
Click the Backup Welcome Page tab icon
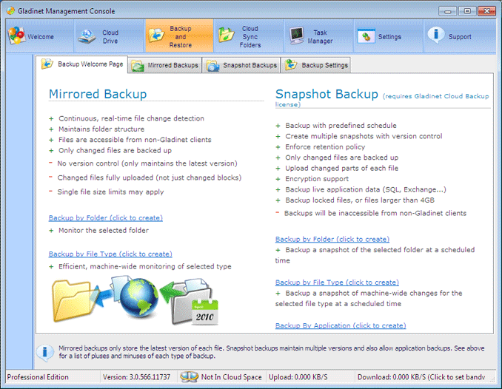point(47,64)
